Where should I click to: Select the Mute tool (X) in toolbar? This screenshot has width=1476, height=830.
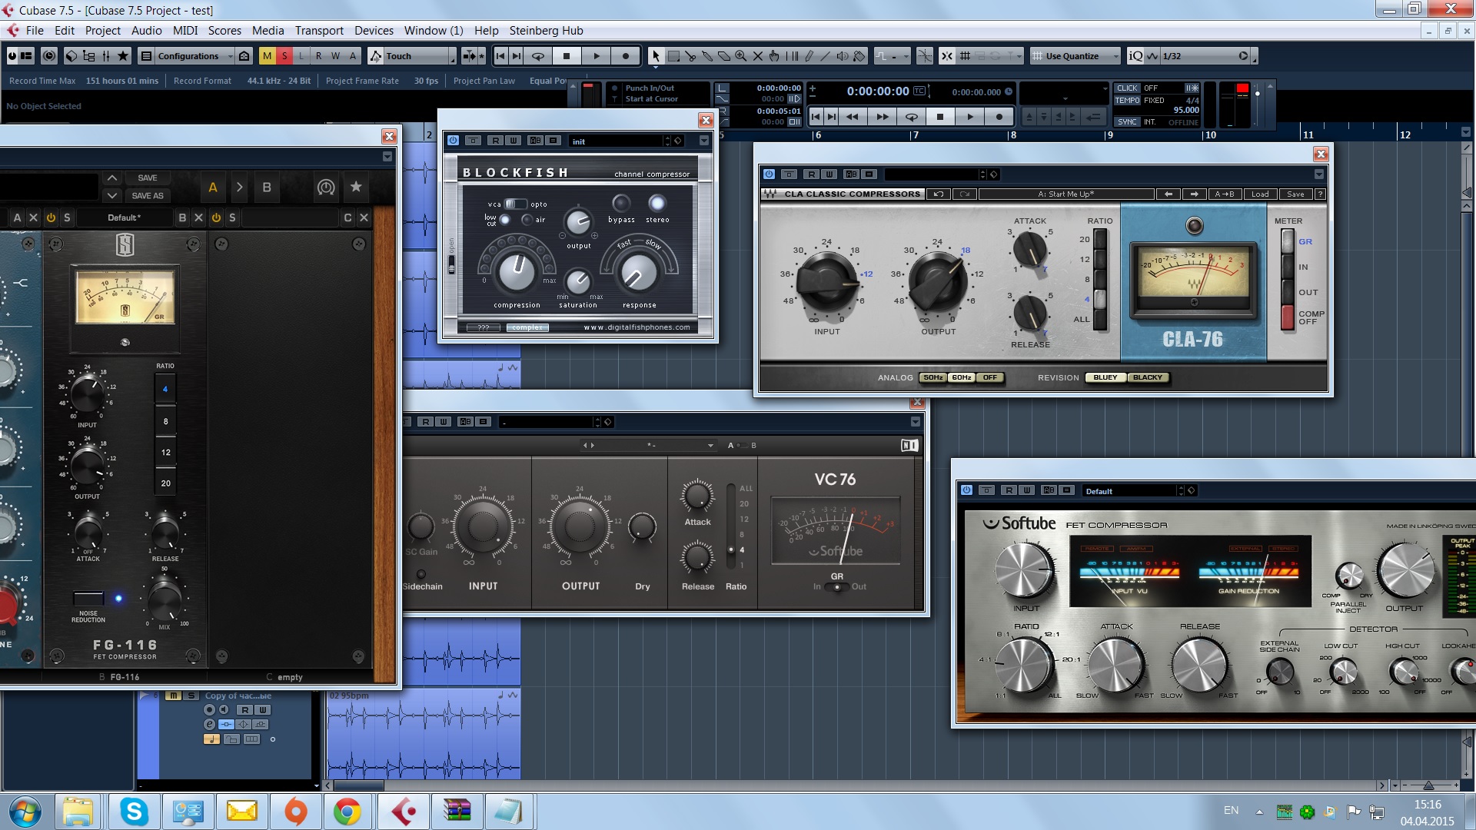tap(757, 56)
